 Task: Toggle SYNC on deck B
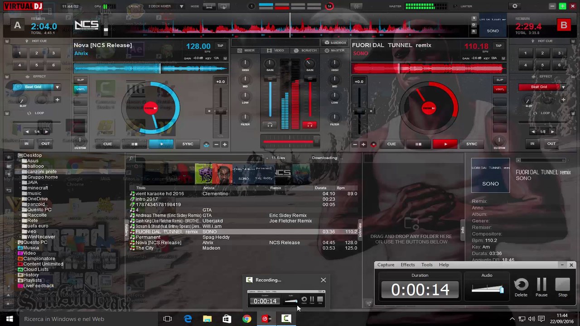pos(472,144)
